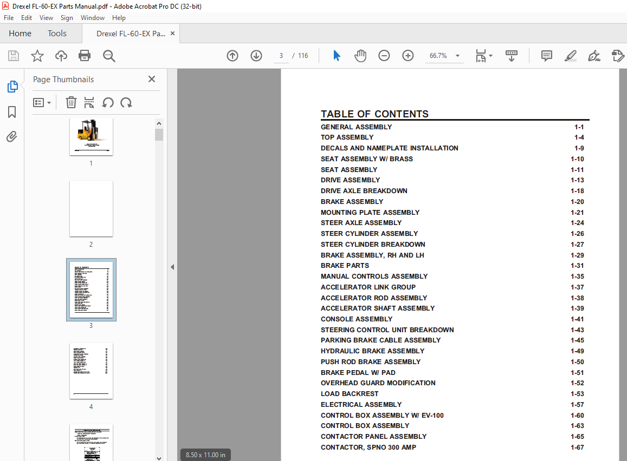The image size is (627, 461).
Task: Select the highlight text pen tool
Action: [571, 56]
